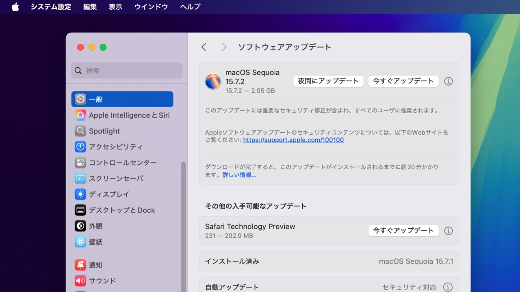The height and width of the screenshot is (292, 520).
Task: Open the 壁紙 wallpaper settings
Action: point(96,242)
